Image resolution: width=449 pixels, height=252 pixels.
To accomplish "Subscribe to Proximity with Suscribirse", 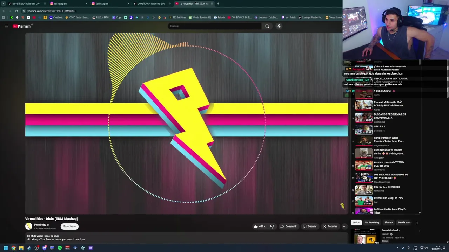I will coord(69,226).
